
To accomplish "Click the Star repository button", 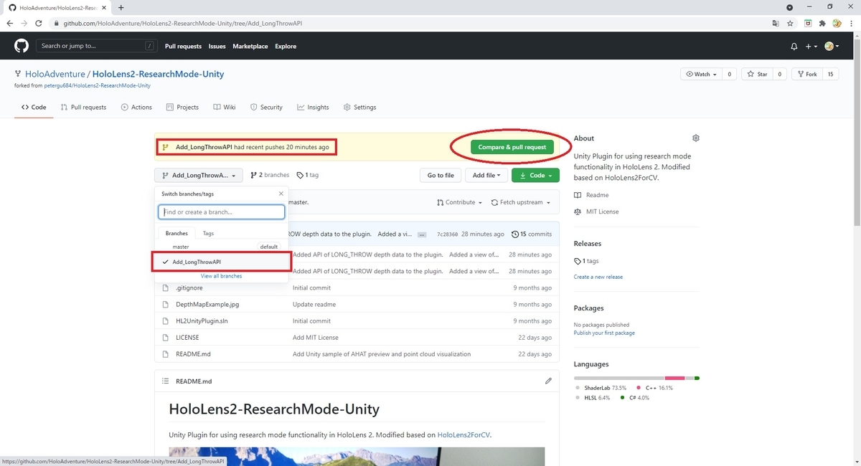I will coord(757,74).
